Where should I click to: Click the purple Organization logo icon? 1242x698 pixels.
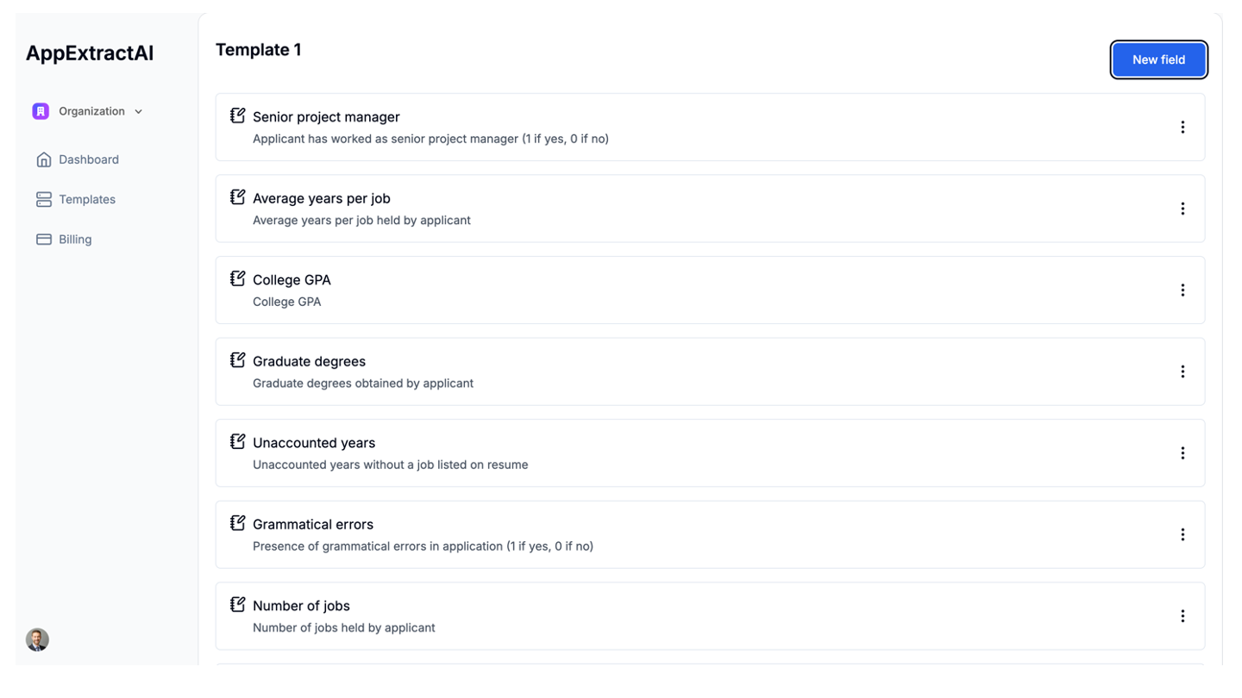41,111
